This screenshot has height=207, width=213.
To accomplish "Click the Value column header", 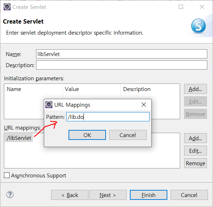I will click(92, 89).
